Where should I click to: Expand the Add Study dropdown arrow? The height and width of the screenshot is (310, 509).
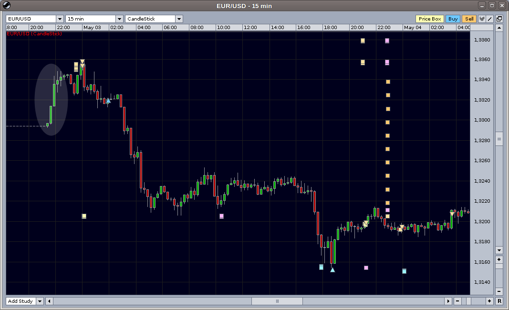(40, 301)
